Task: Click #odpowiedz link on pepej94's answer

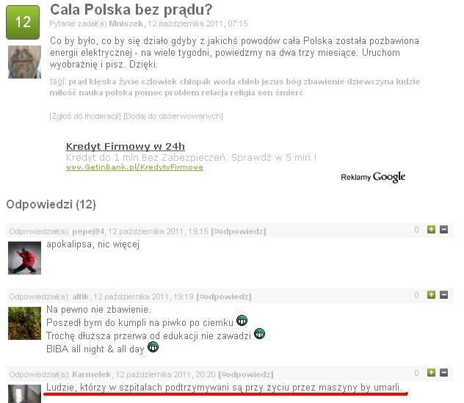Action: point(239,231)
